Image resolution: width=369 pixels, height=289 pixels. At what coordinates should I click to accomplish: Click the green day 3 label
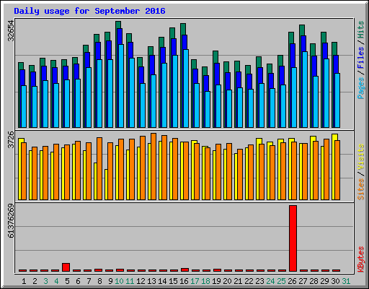(45, 281)
